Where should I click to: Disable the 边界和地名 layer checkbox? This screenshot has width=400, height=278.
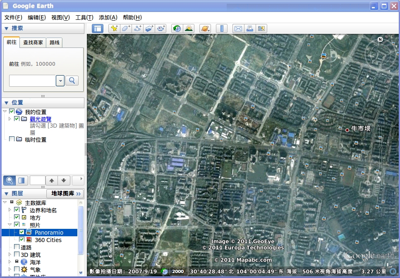17,210
